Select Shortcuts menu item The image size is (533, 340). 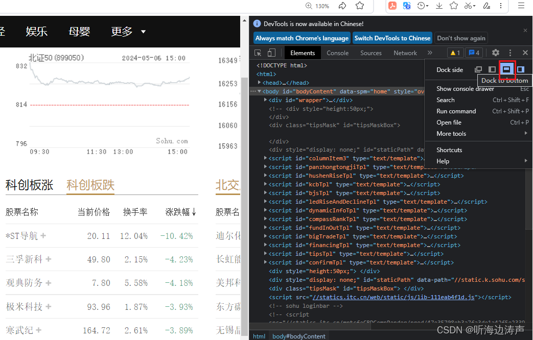click(x=479, y=150)
